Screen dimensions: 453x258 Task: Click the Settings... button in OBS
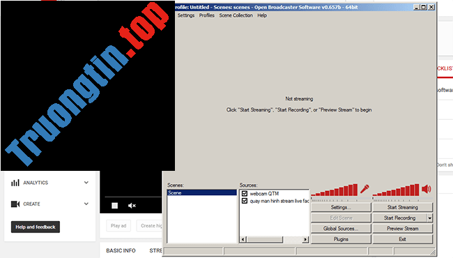341,207
